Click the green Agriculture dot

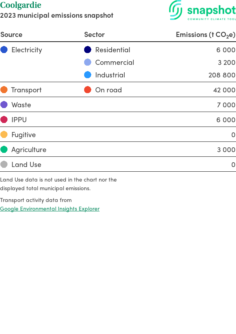pyautogui.click(x=4, y=150)
